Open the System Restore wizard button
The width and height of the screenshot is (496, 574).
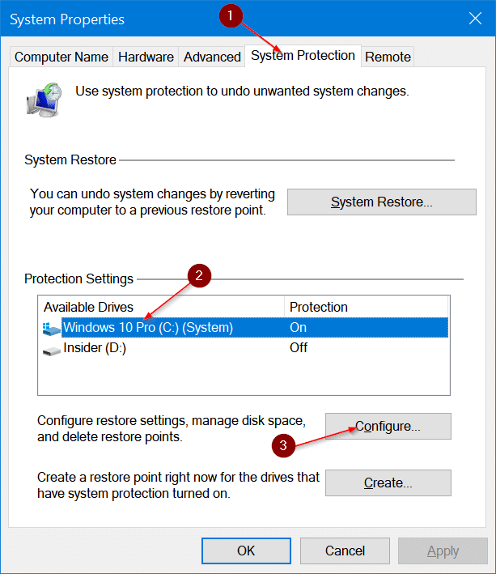tap(382, 202)
